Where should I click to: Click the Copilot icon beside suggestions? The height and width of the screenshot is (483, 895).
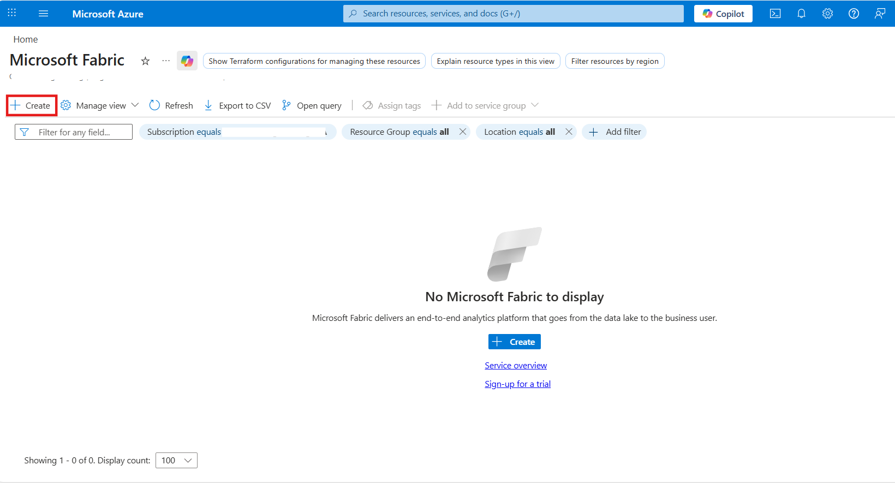(187, 61)
